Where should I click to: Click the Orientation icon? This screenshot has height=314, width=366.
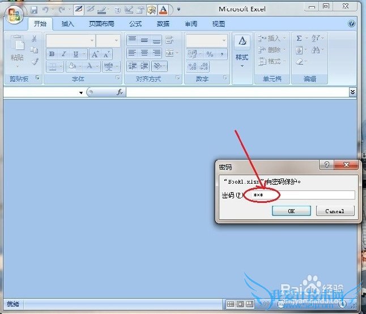point(158,66)
